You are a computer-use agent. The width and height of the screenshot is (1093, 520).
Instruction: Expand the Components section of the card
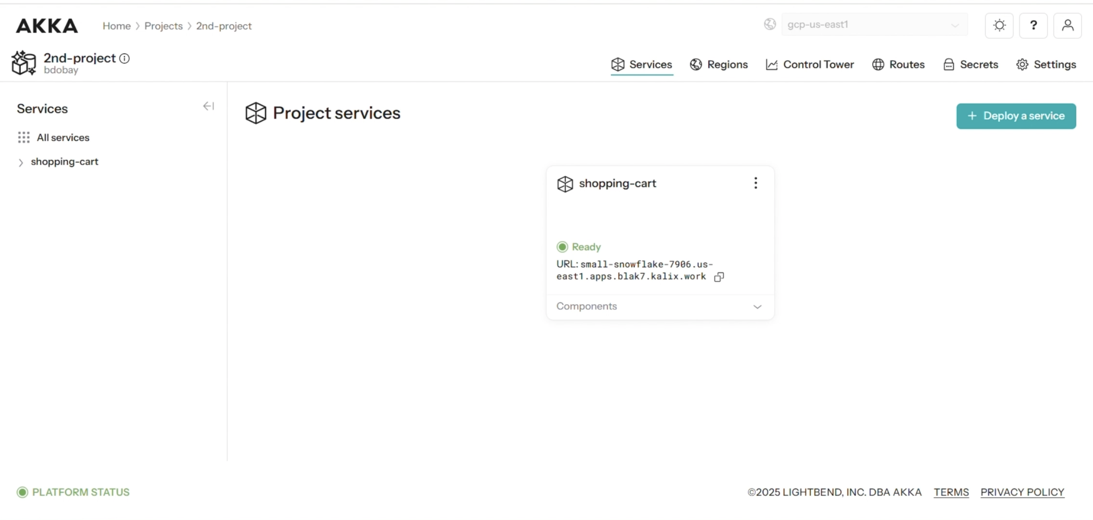tap(757, 307)
